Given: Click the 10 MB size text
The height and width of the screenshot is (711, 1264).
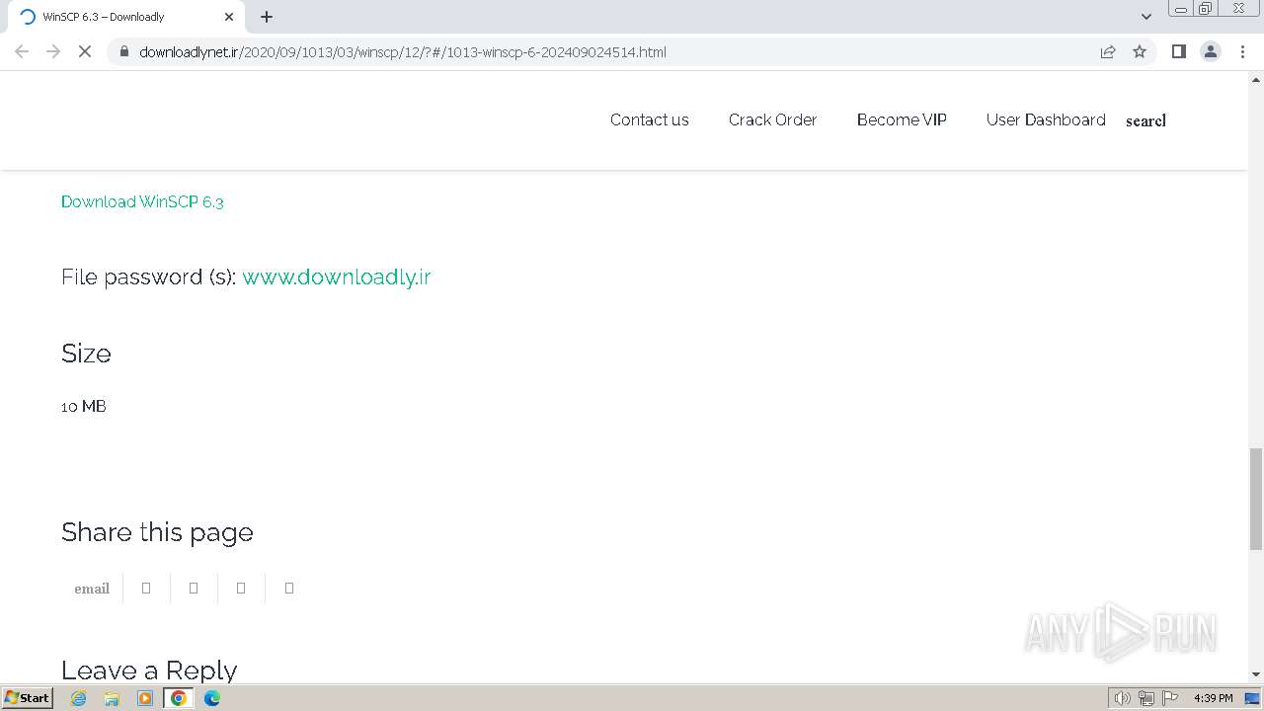Looking at the screenshot, I should tap(84, 406).
